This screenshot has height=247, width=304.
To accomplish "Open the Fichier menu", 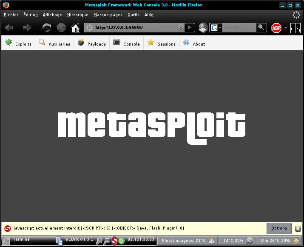I will (x=11, y=15).
